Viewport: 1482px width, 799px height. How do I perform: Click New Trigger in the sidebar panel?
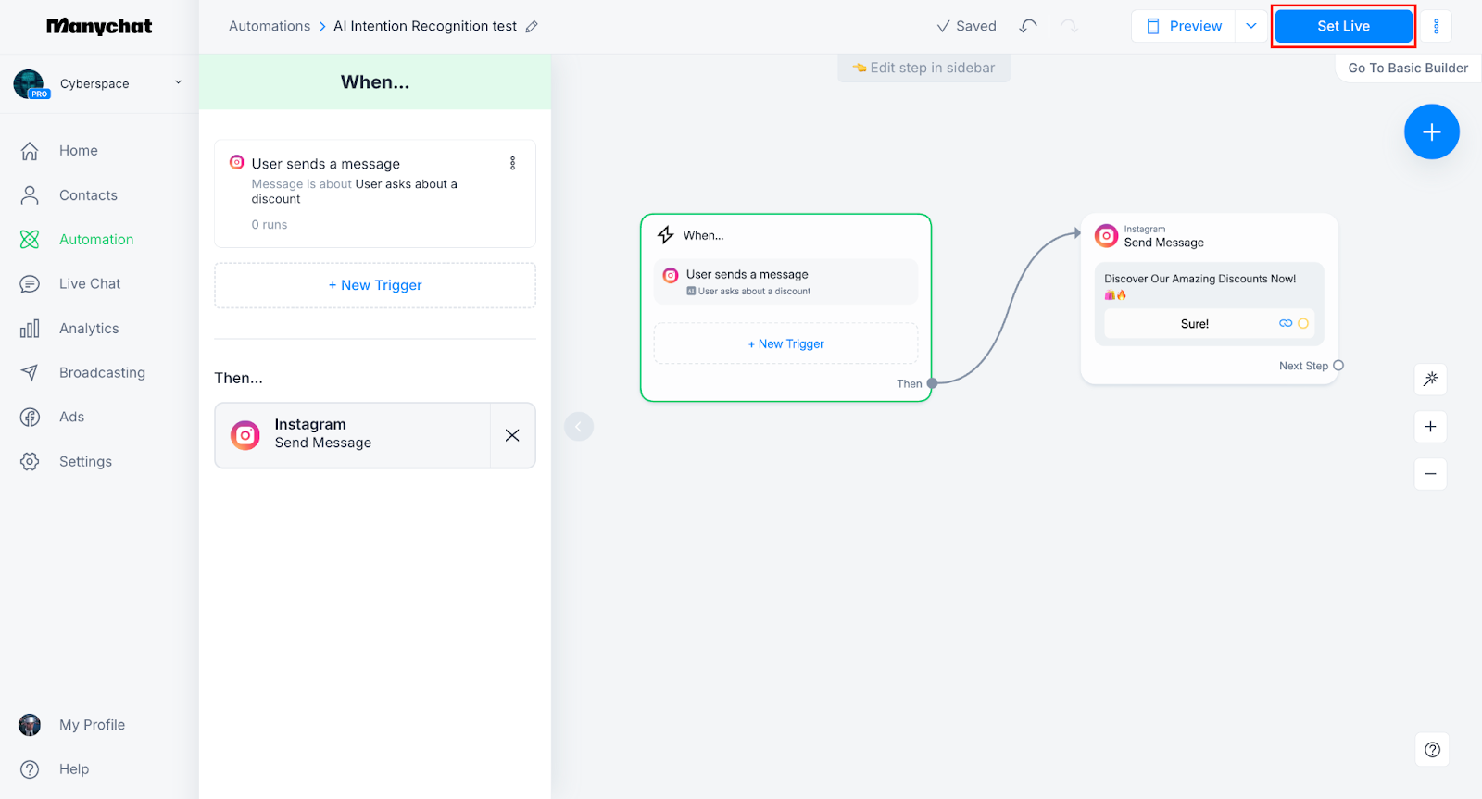coord(375,285)
